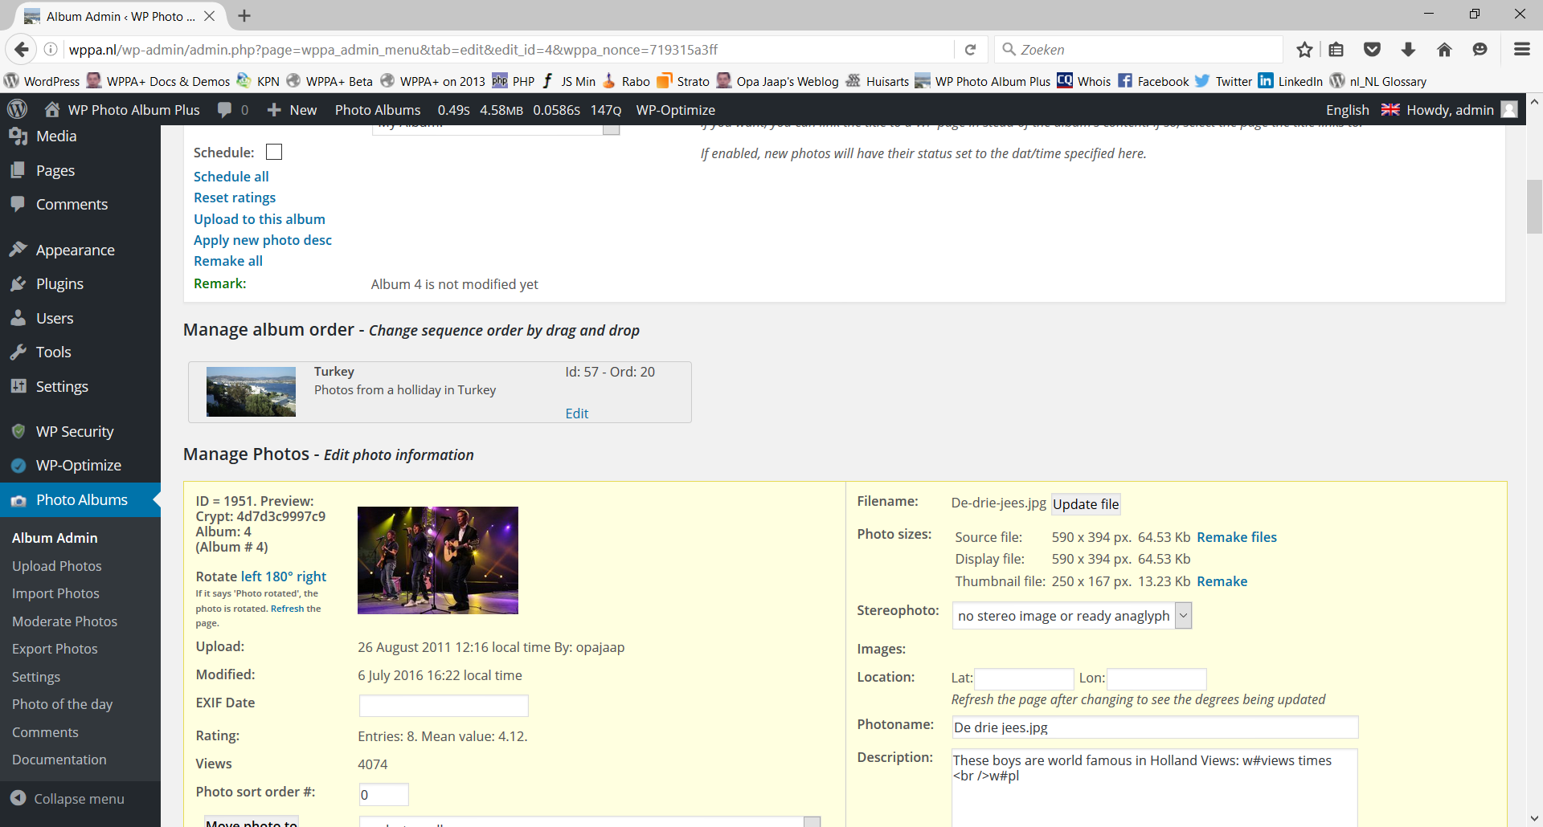This screenshot has height=827, width=1543.
Task: Open the chat smiley icon in toolbar
Action: [1480, 50]
